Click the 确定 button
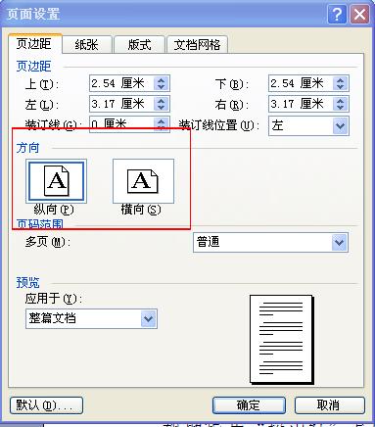This screenshot has width=375, height=427. (249, 405)
